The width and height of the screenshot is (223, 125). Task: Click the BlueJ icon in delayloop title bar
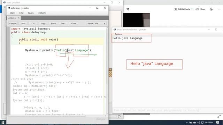(x=9, y=8)
